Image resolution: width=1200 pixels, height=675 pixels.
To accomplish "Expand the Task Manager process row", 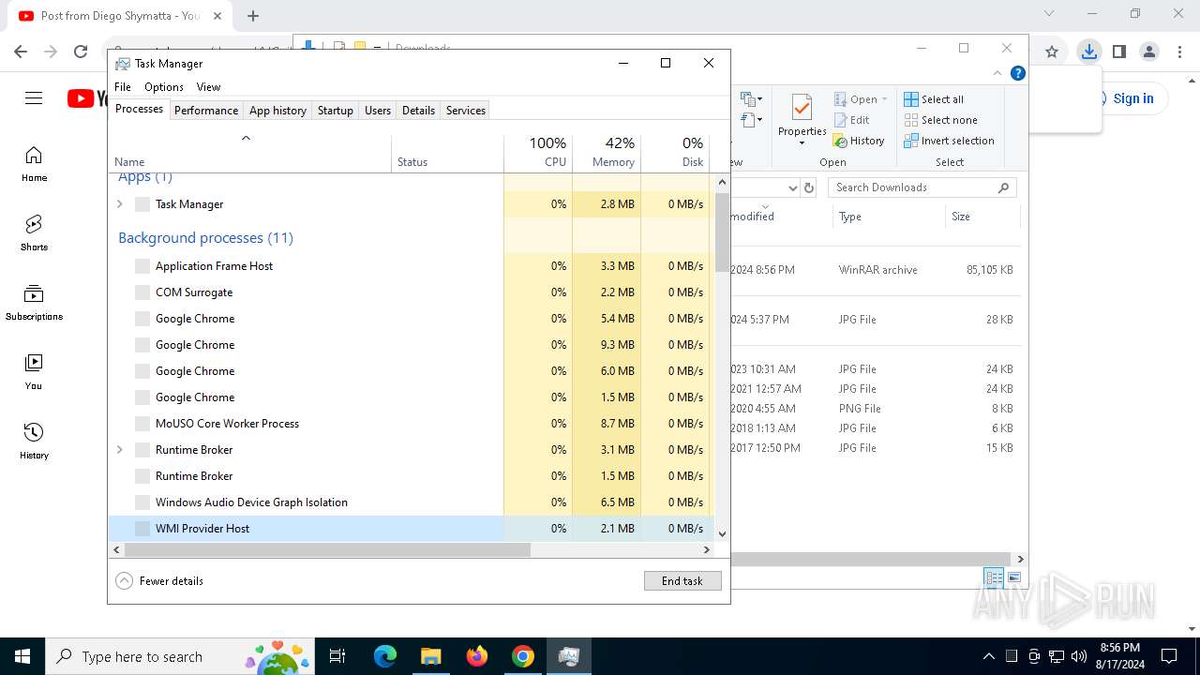I will (120, 204).
